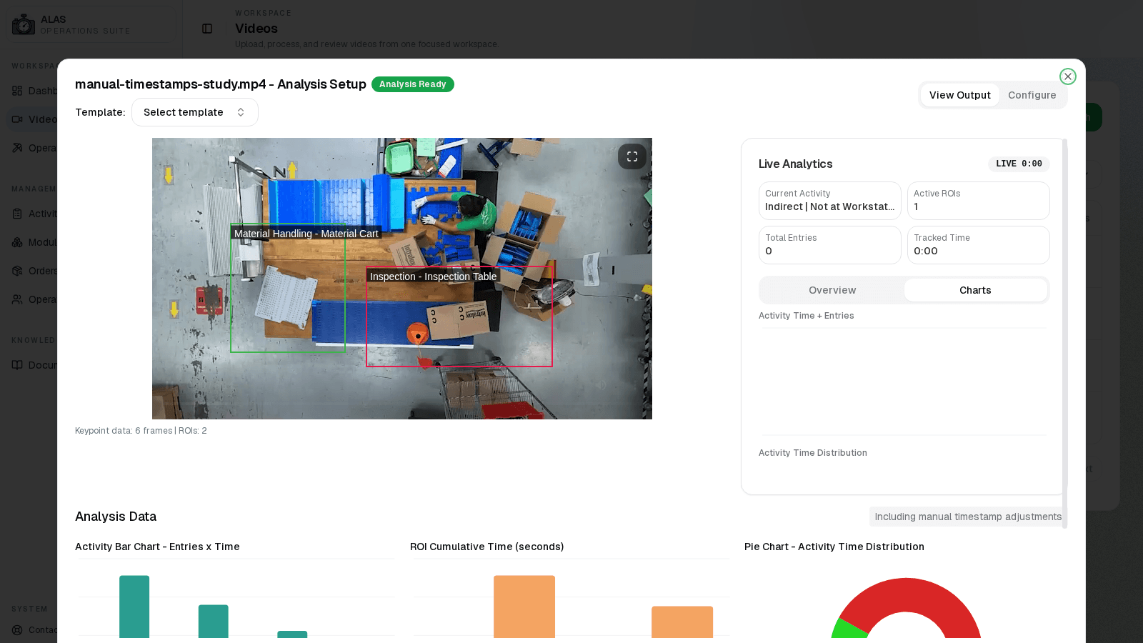Switch to View Output mode
Screen dimensions: 1143x643
pyautogui.click(x=959, y=95)
